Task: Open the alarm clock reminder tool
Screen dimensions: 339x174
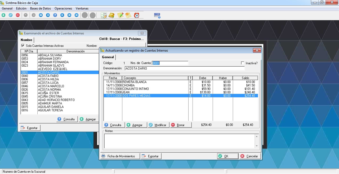Action: [x=137, y=15]
